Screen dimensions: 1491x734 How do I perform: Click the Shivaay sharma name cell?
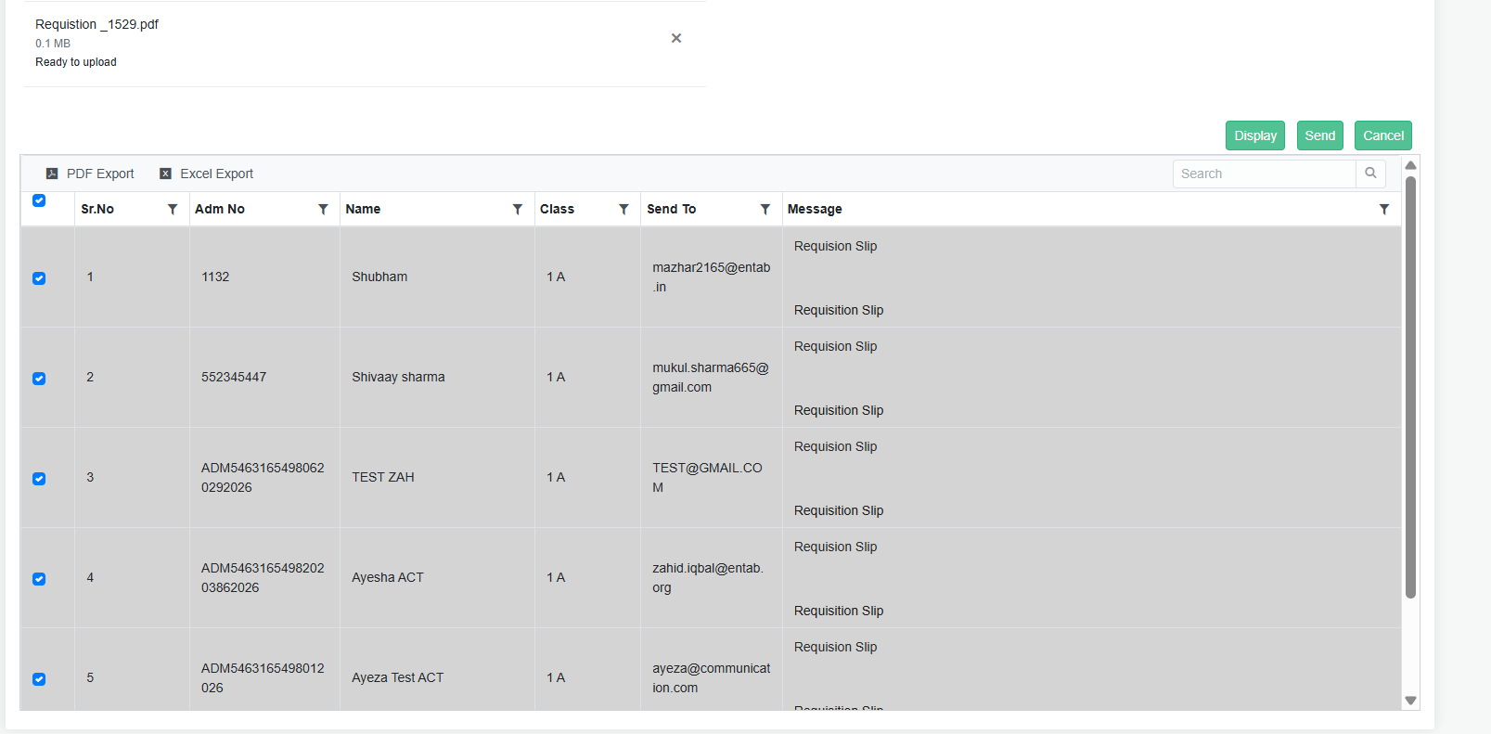point(437,377)
